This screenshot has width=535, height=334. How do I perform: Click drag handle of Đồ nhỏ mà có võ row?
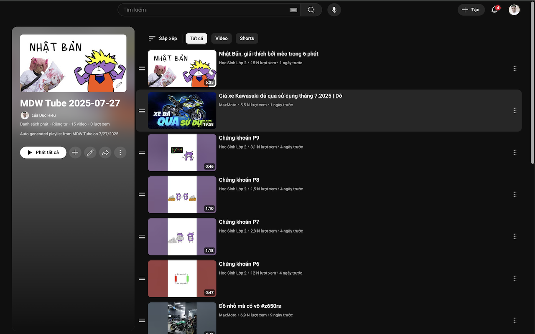coord(142,321)
